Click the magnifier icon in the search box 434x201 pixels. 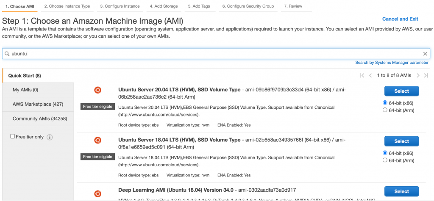pos(7,54)
